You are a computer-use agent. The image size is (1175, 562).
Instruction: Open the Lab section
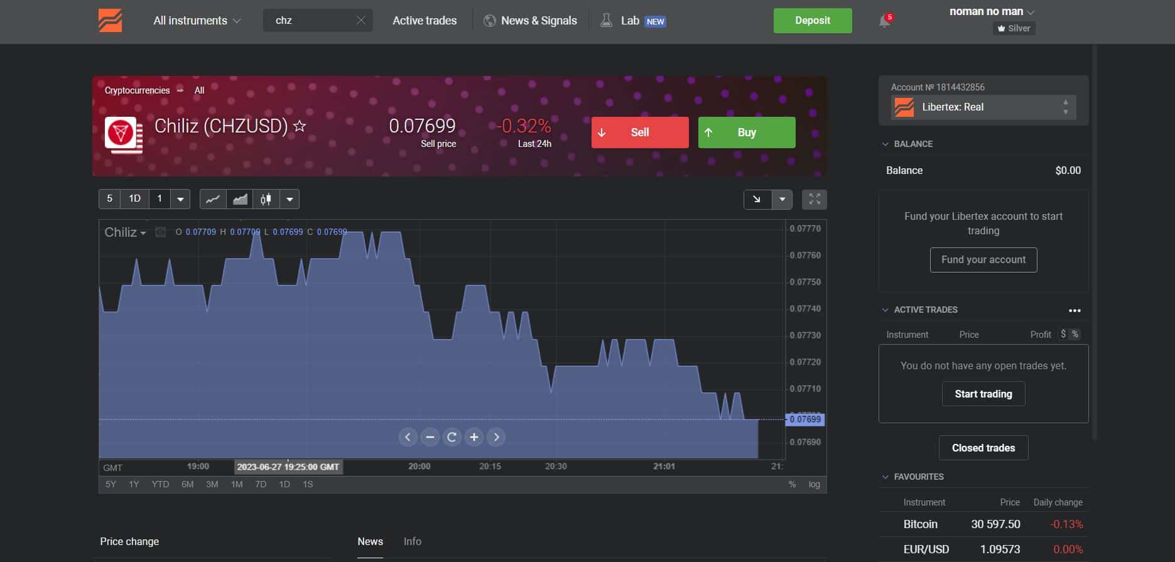632,20
